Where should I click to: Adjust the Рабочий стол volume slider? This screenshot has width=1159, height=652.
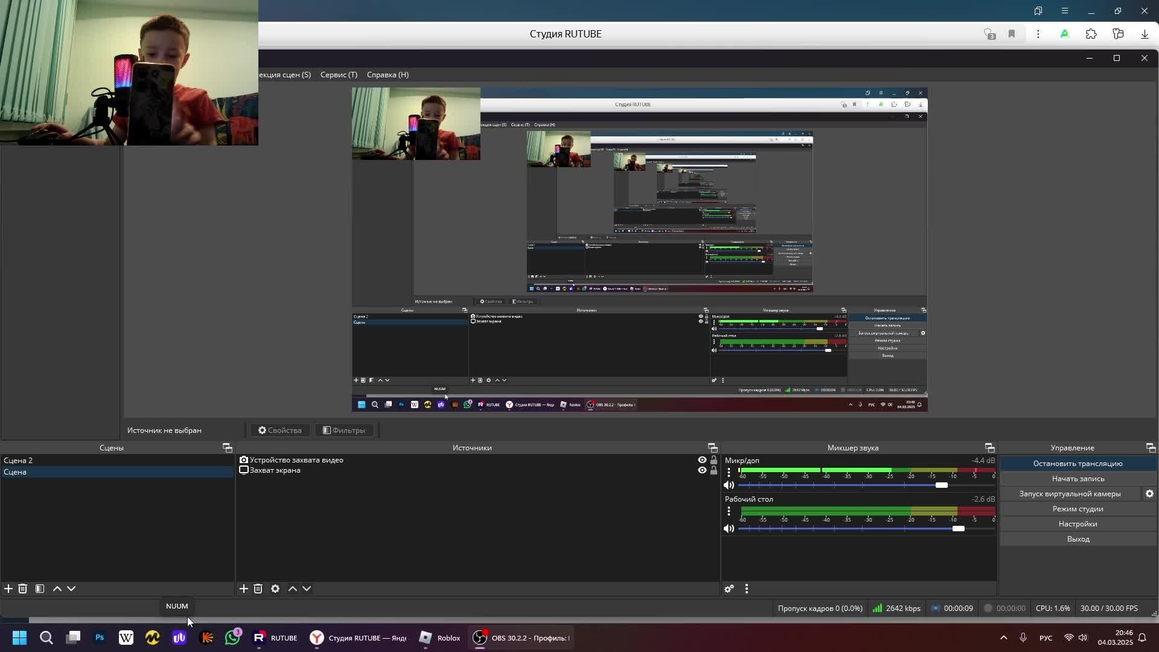point(958,529)
